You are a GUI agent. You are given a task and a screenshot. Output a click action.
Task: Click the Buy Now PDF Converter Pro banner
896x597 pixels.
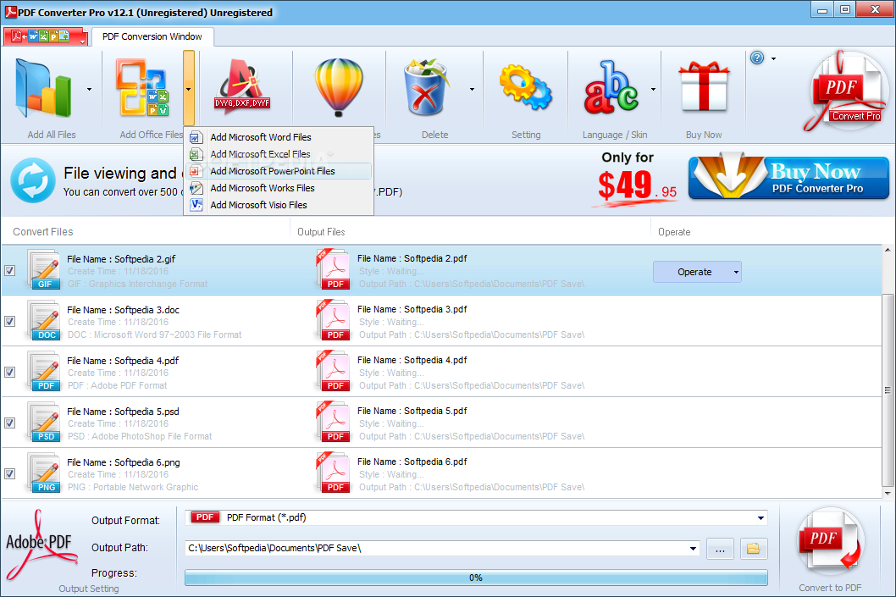click(788, 178)
